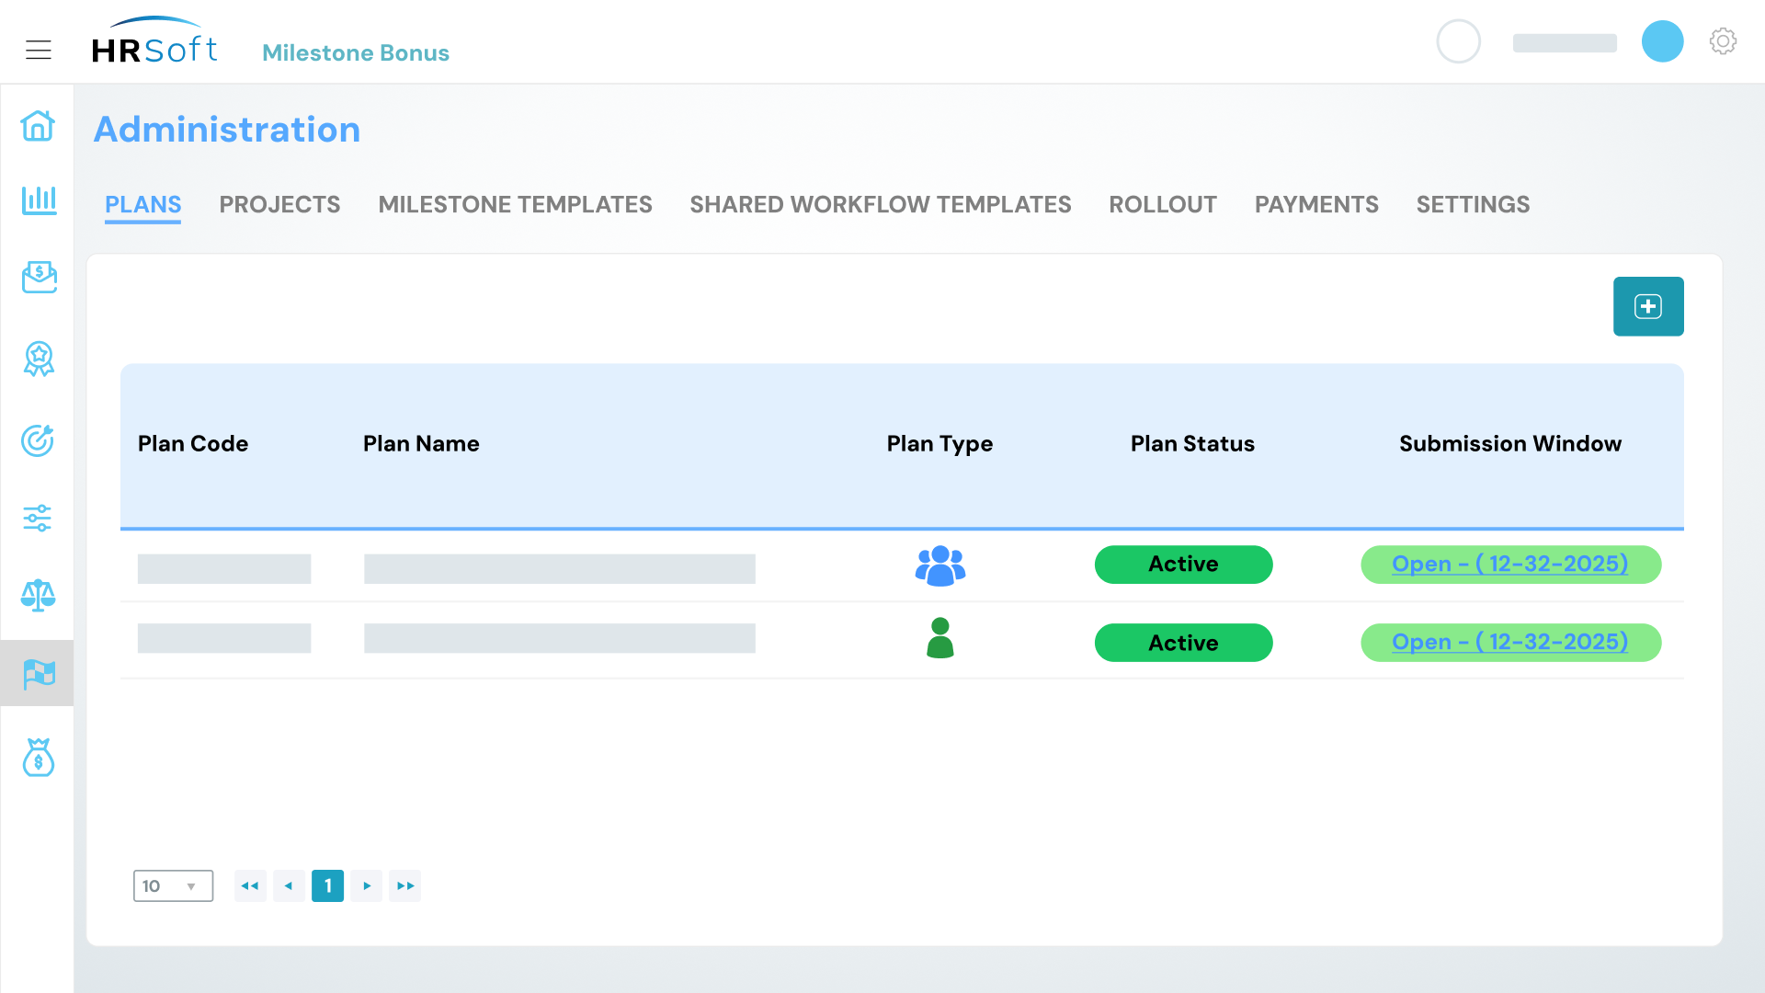Click the add new plan button
Screen dimensions: 1765x993
tap(1647, 306)
